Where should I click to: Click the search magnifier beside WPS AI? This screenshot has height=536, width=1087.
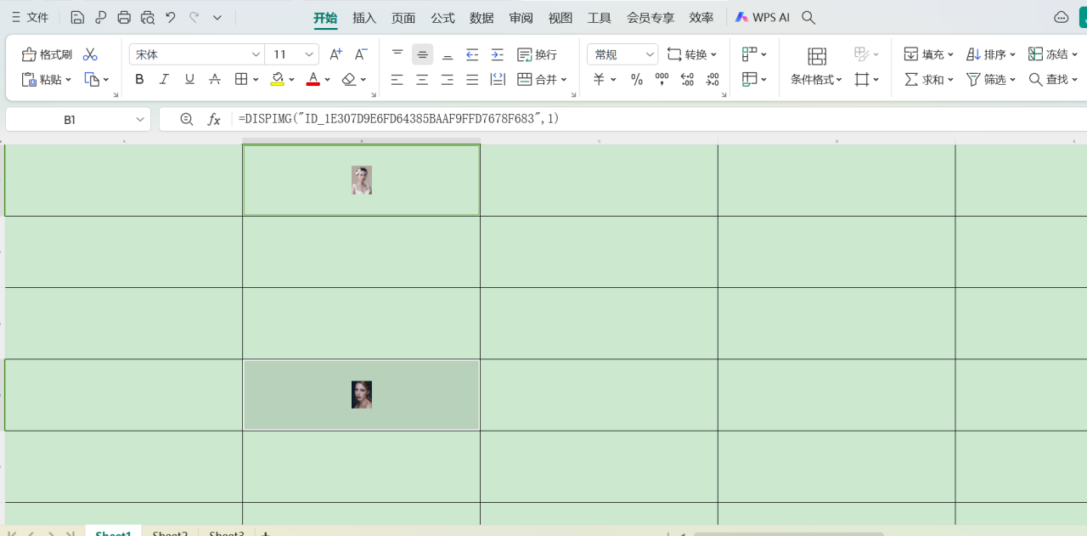(808, 17)
